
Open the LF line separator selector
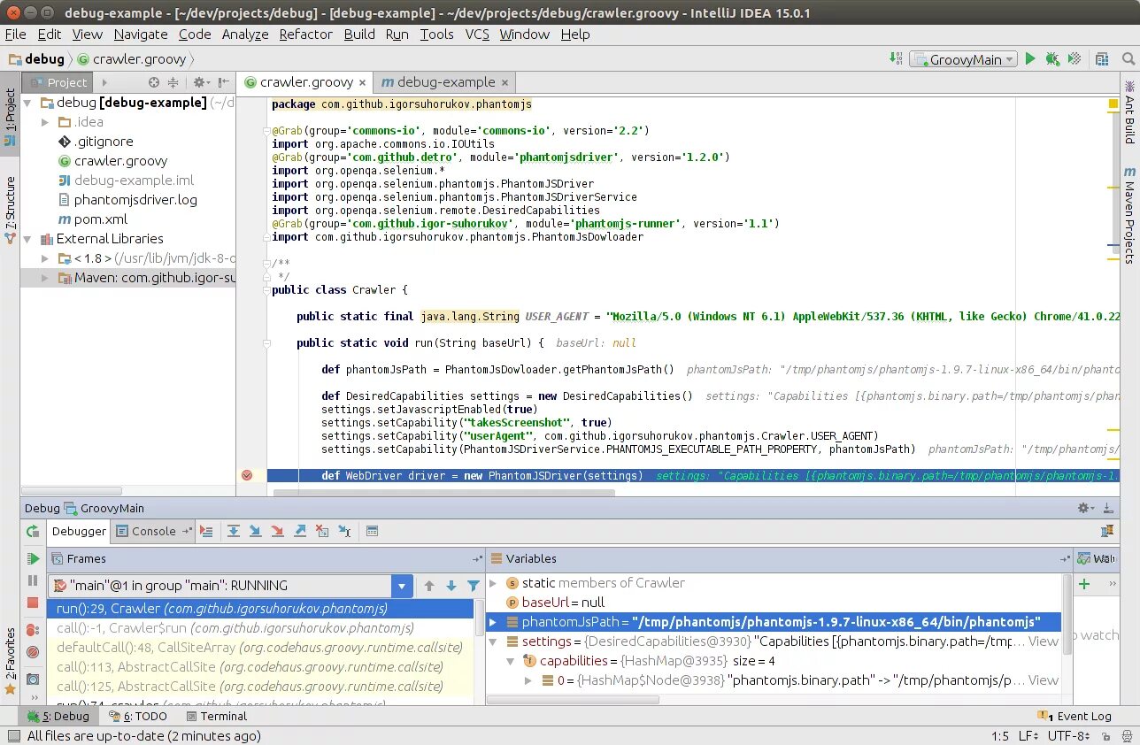[x=1028, y=736]
